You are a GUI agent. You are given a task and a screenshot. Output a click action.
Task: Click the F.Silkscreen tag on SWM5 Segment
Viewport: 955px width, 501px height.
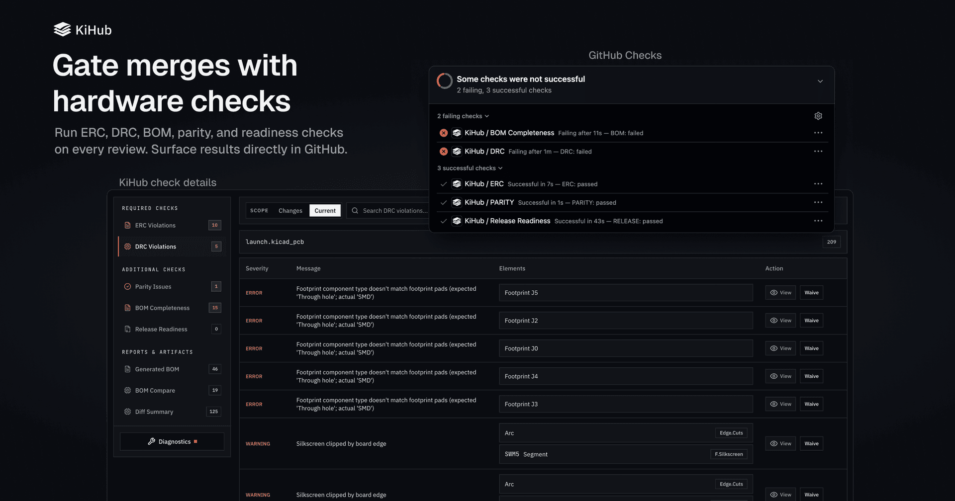coord(729,454)
